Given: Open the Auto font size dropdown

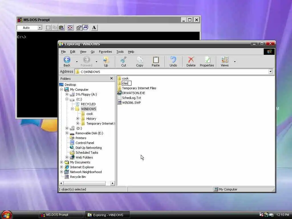Looking at the screenshot, I should tap(39, 28).
